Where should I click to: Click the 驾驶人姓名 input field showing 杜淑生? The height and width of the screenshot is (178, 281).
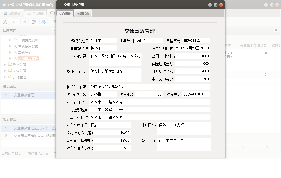click(x=103, y=40)
